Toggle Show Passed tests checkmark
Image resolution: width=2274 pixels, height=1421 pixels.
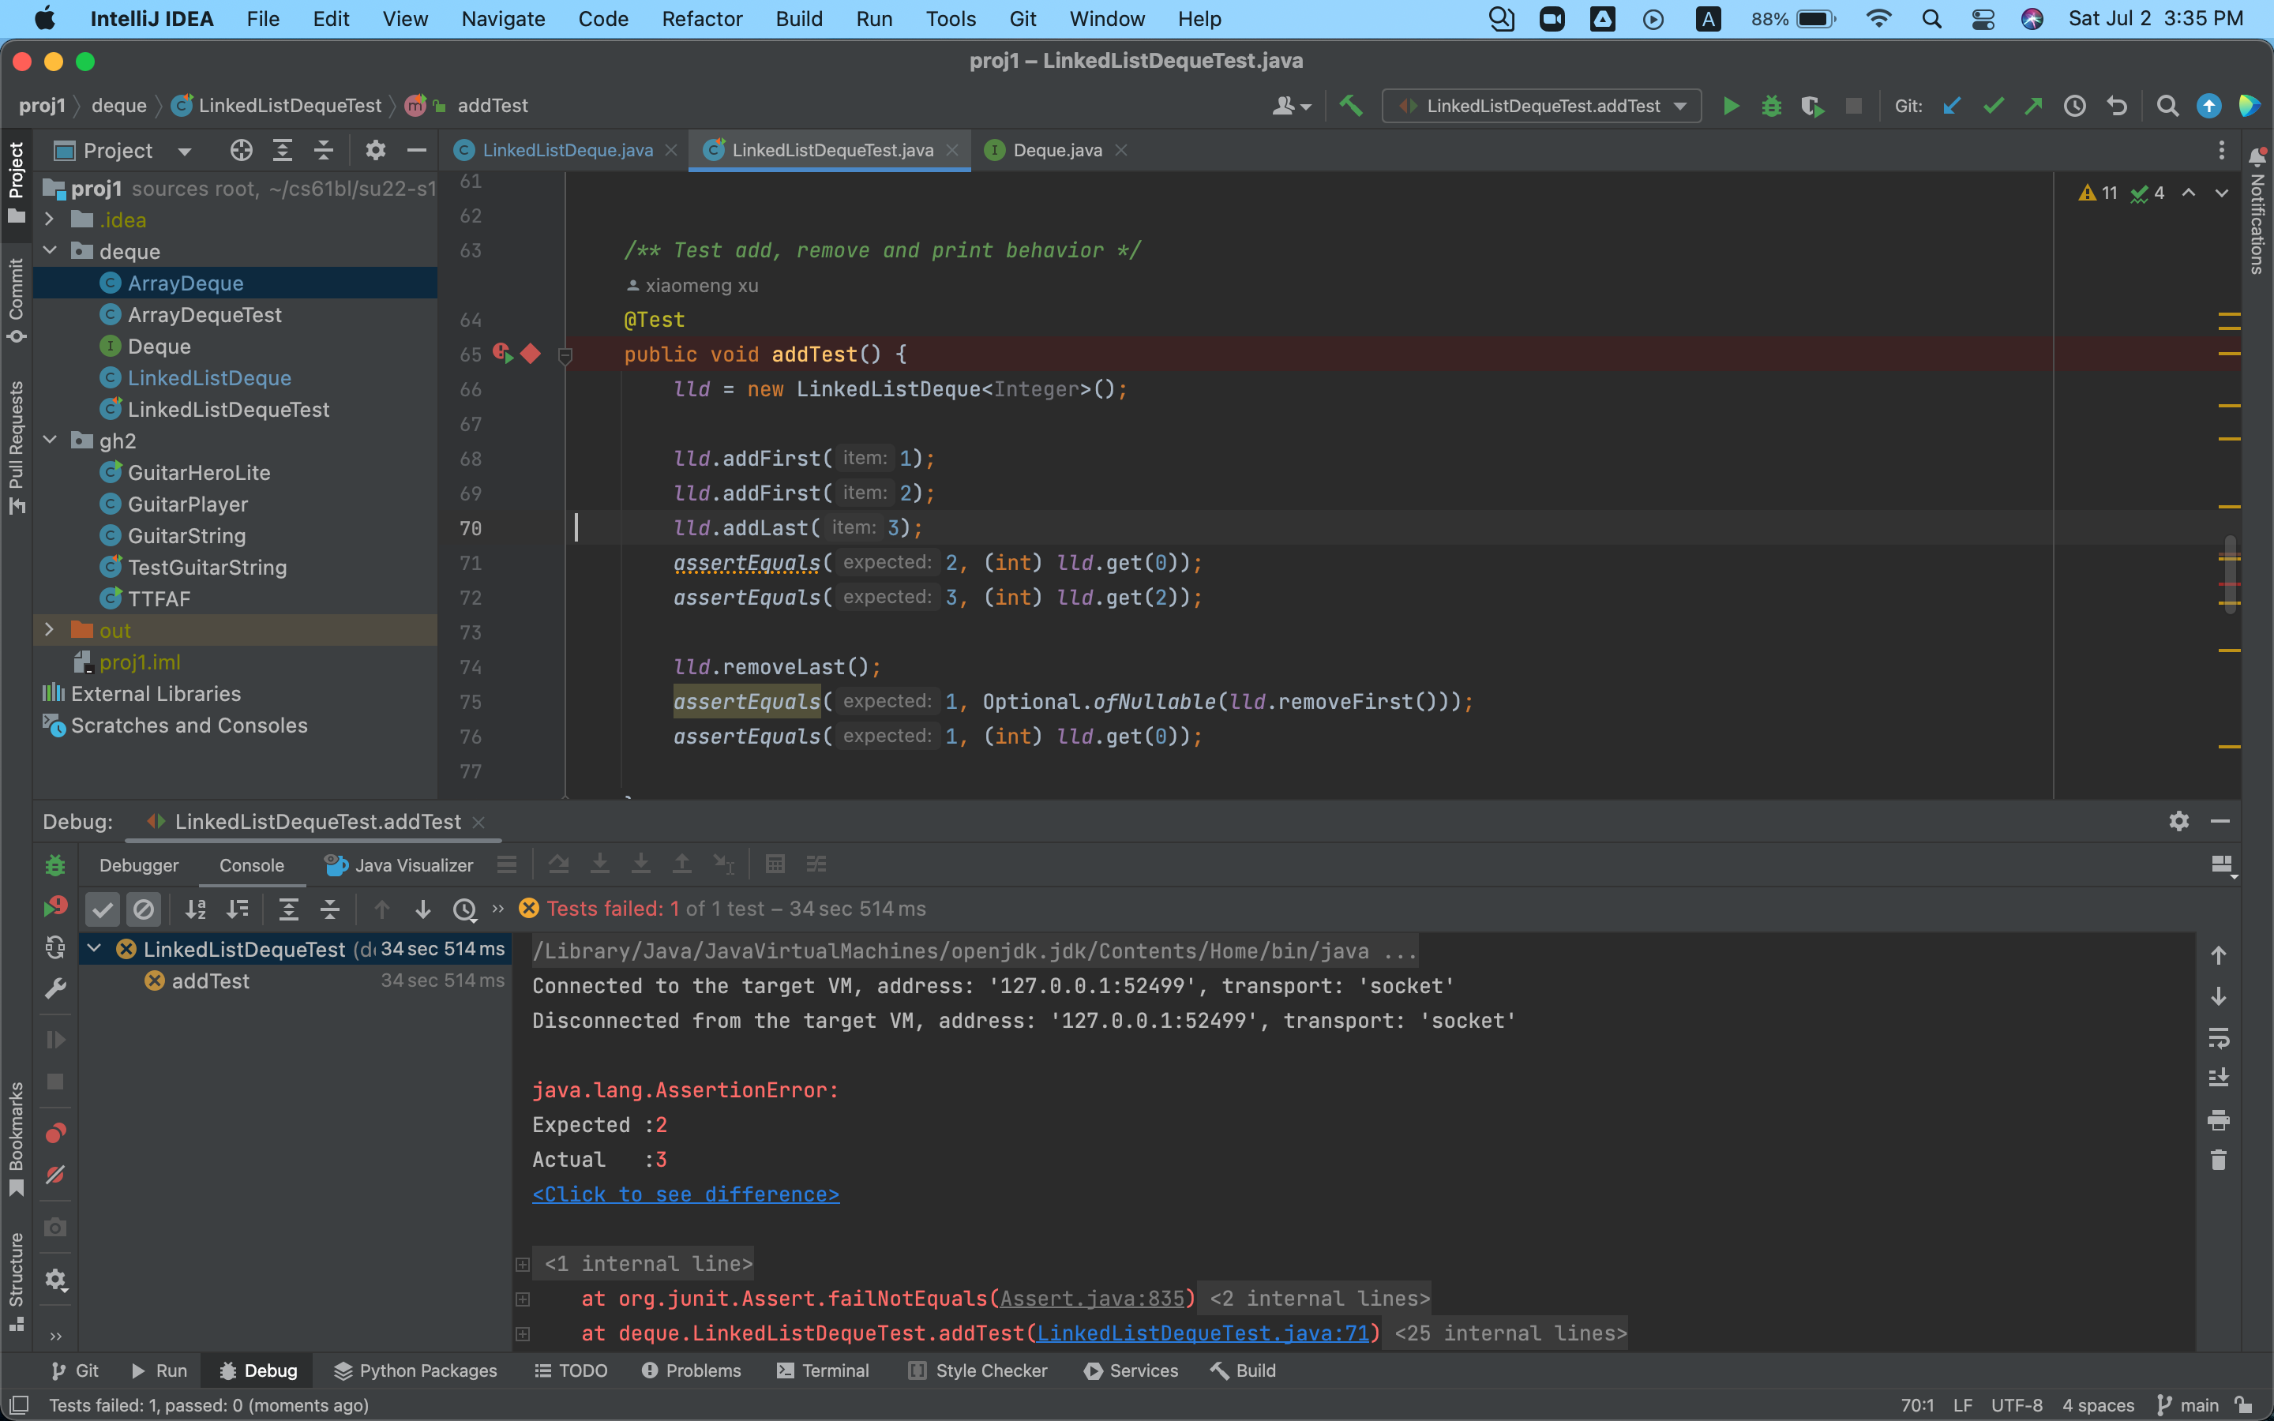[x=103, y=909]
